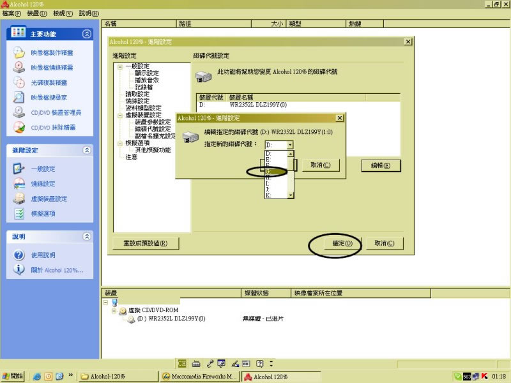Launch the 映像檔燒錄精靈 burning wizard
The image size is (511, 383).
(x=52, y=68)
